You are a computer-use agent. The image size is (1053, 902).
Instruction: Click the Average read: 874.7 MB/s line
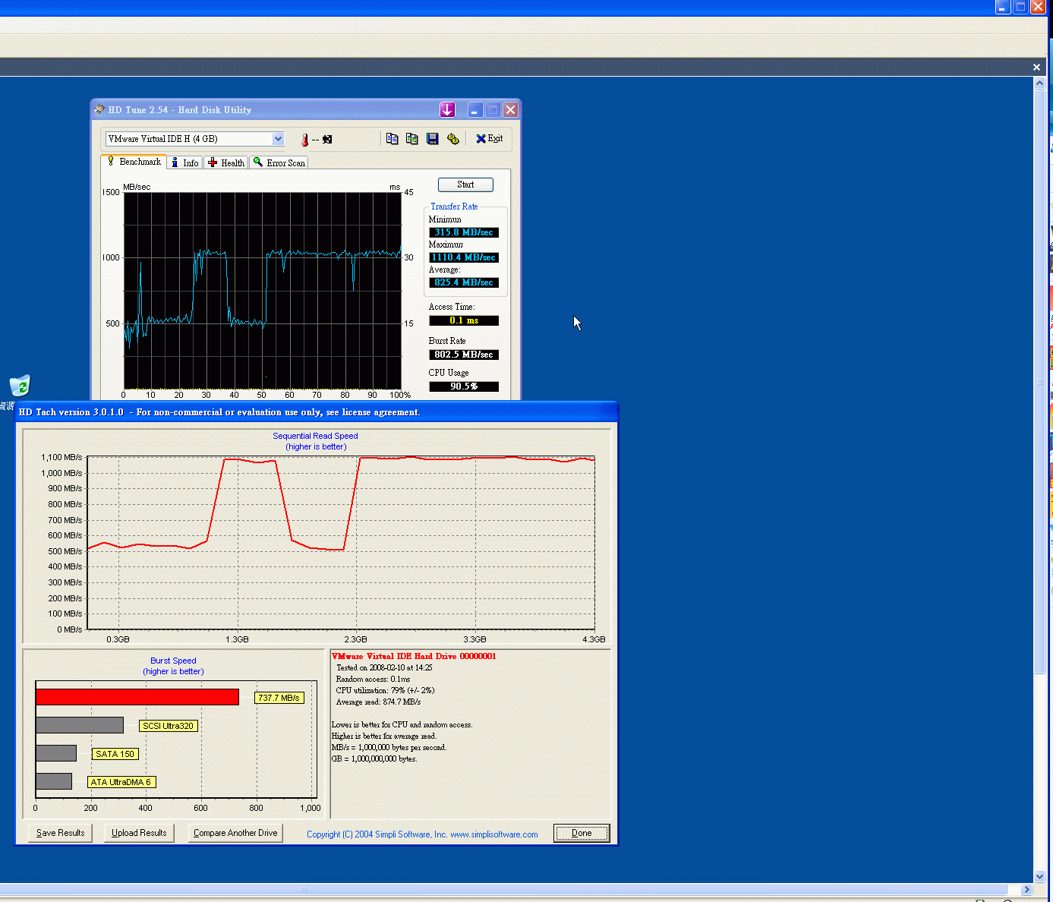click(378, 702)
